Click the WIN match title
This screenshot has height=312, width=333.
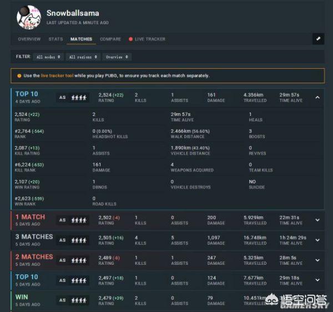[22, 297]
